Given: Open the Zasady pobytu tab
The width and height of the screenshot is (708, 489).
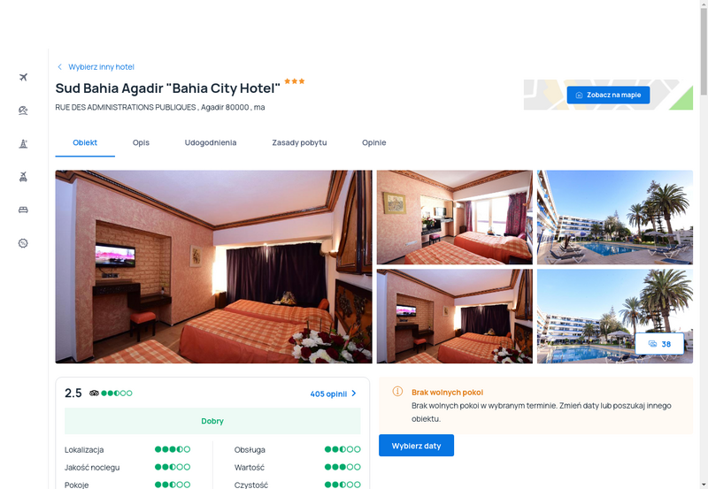Looking at the screenshot, I should (299, 142).
